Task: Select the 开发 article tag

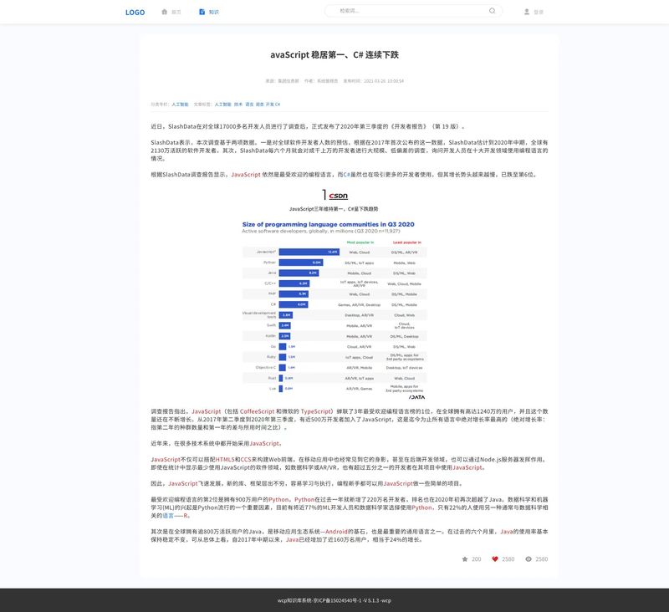Action: (270, 105)
